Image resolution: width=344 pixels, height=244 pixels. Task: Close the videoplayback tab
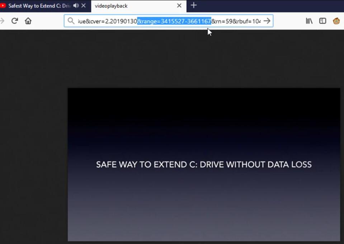click(x=179, y=6)
